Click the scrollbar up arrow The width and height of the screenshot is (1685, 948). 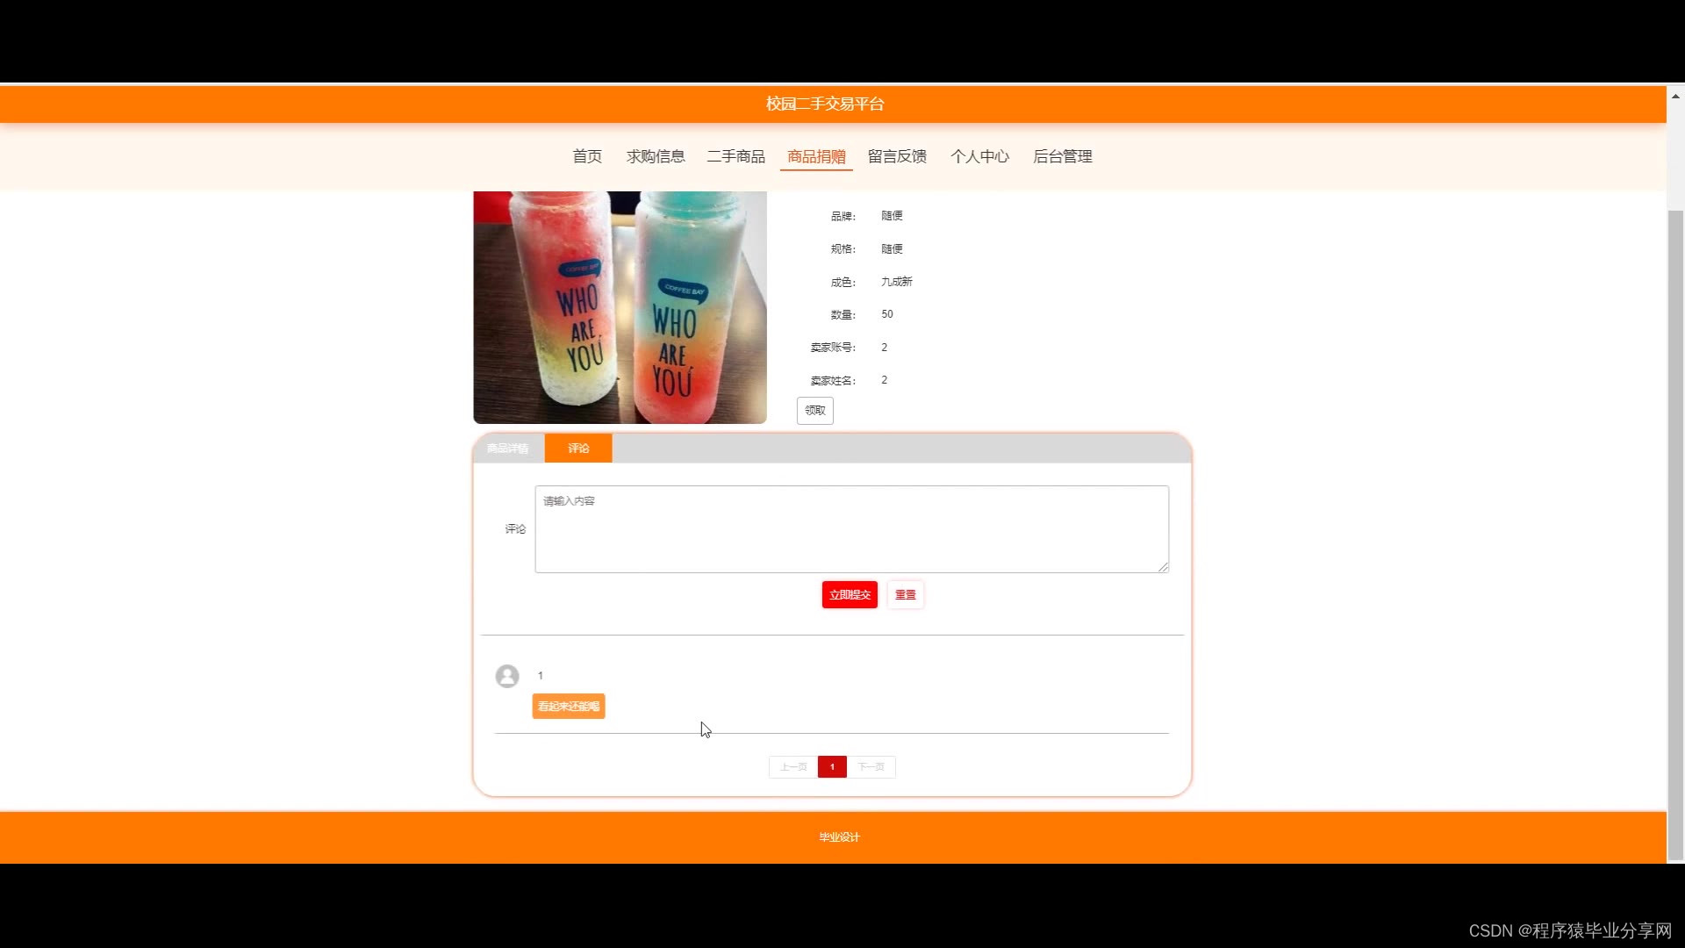[1675, 97]
